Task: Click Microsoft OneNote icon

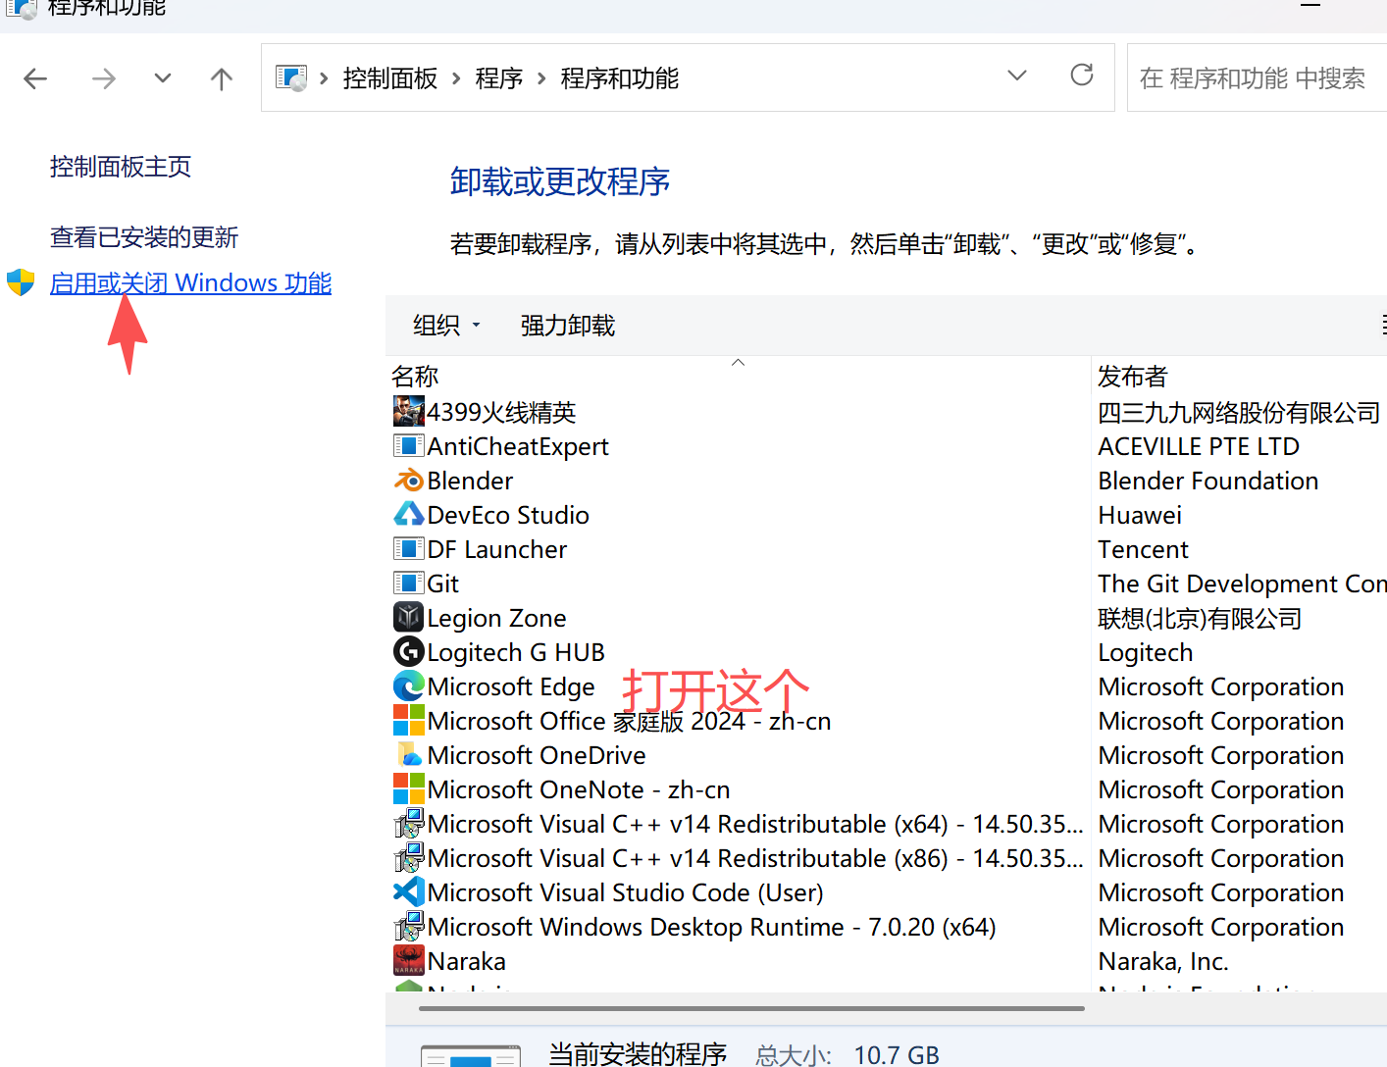Action: tap(409, 788)
